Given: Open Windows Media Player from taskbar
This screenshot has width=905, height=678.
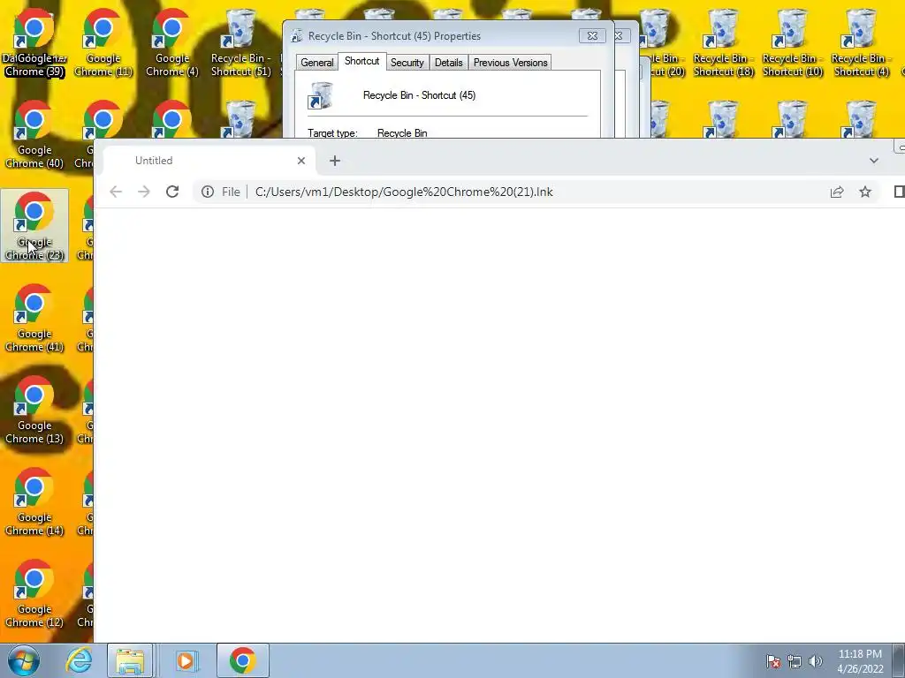Looking at the screenshot, I should pos(186,660).
